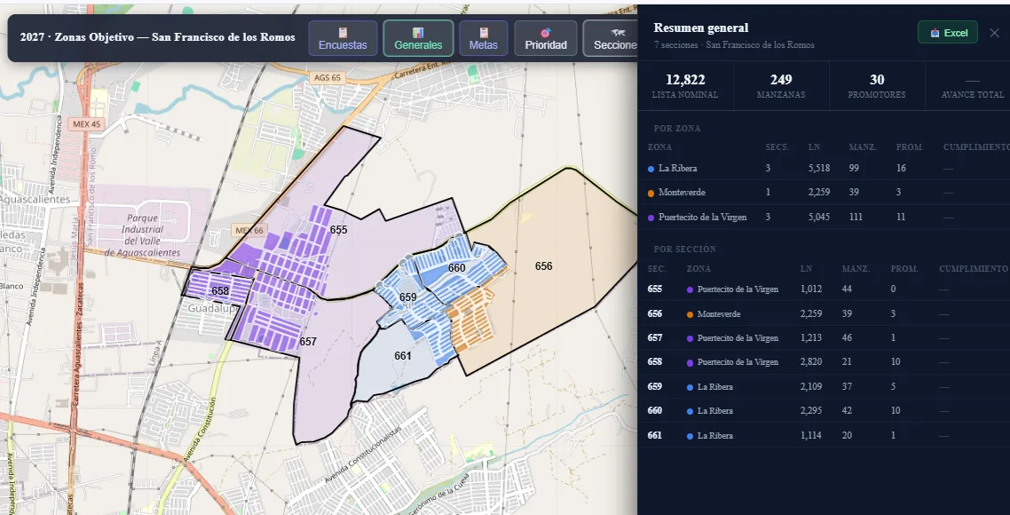This screenshot has height=515, width=1010.
Task: Open section 661 row in the table
Action: [x=824, y=435]
